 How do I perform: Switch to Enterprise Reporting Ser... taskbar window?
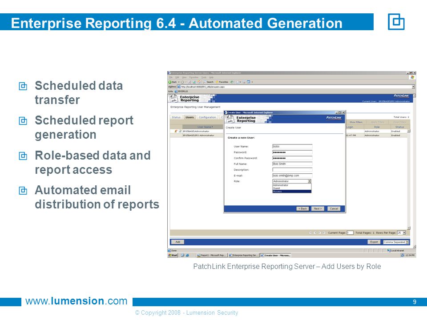tap(243, 255)
